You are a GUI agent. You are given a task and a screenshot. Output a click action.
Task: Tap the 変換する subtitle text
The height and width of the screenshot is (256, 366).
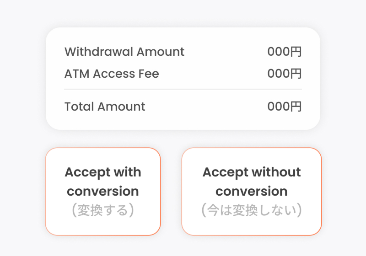[103, 210]
